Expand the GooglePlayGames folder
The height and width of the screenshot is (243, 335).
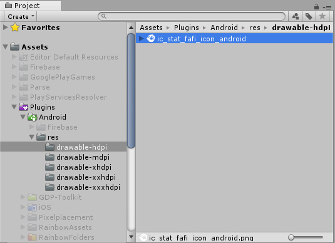[14, 77]
